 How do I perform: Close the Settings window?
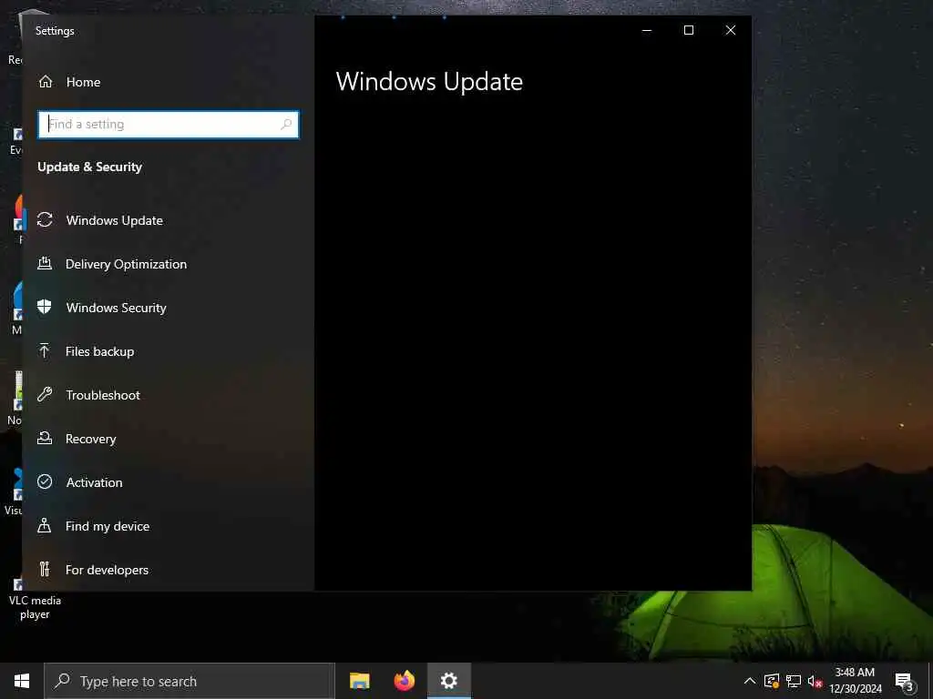[x=731, y=30]
